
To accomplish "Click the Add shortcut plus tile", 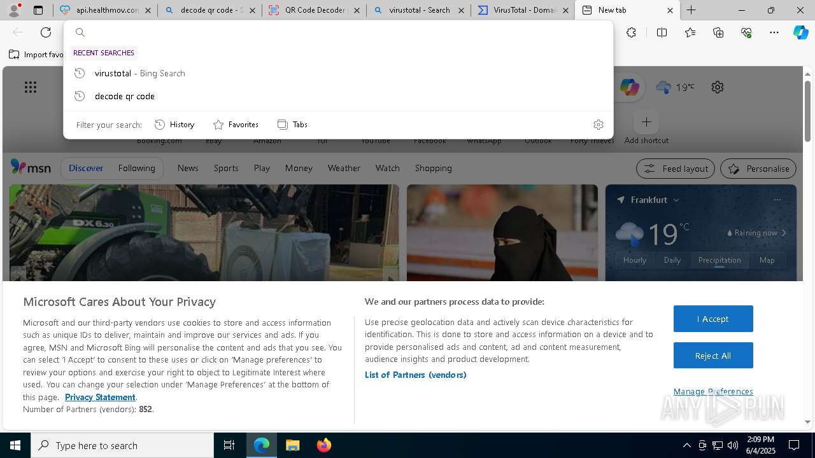I will 646,122.
